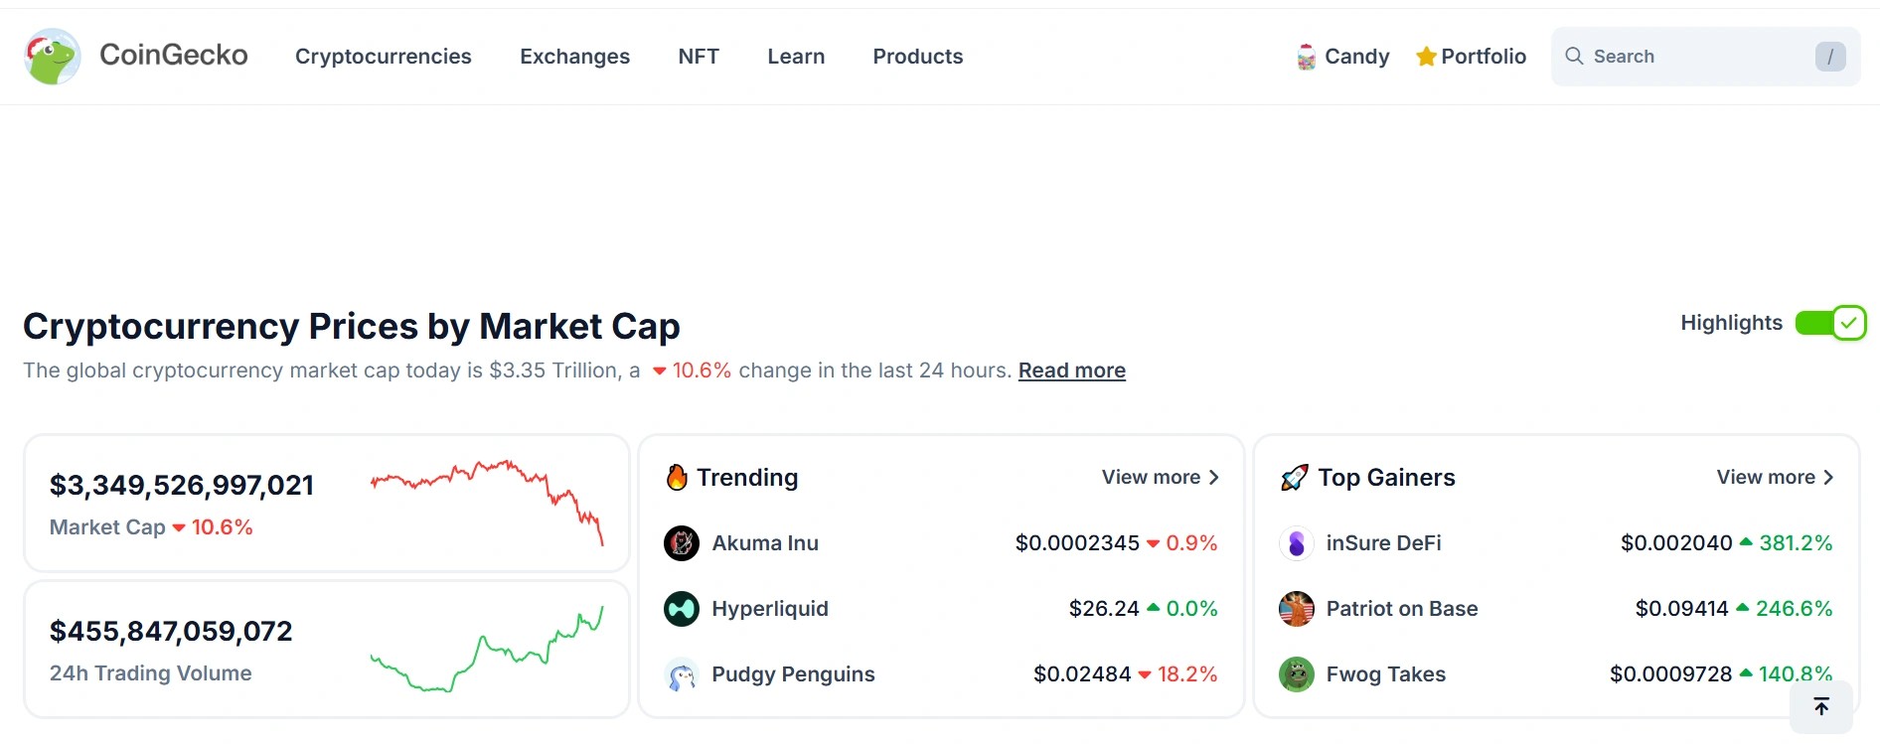1880x744 pixels.
Task: Click the Akuma Inu coin icon
Action: click(x=682, y=543)
